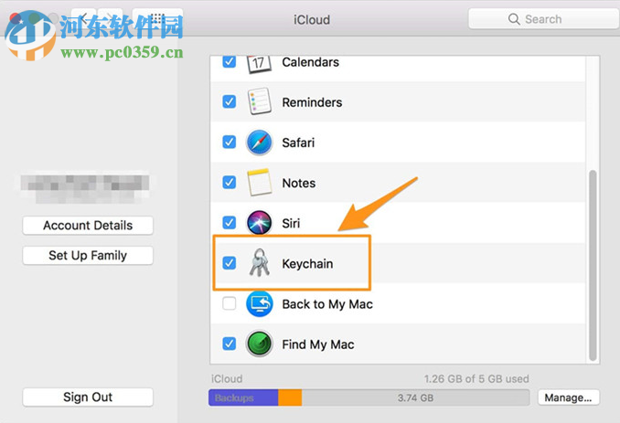Open Account Details
Viewport: 620px width, 423px height.
88,226
